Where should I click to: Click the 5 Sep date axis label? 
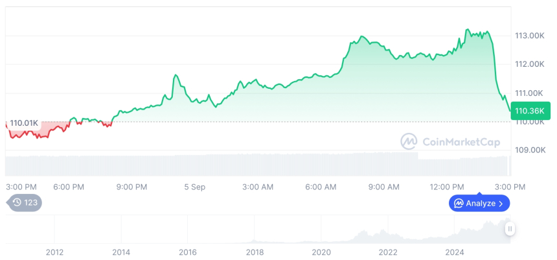click(x=194, y=187)
